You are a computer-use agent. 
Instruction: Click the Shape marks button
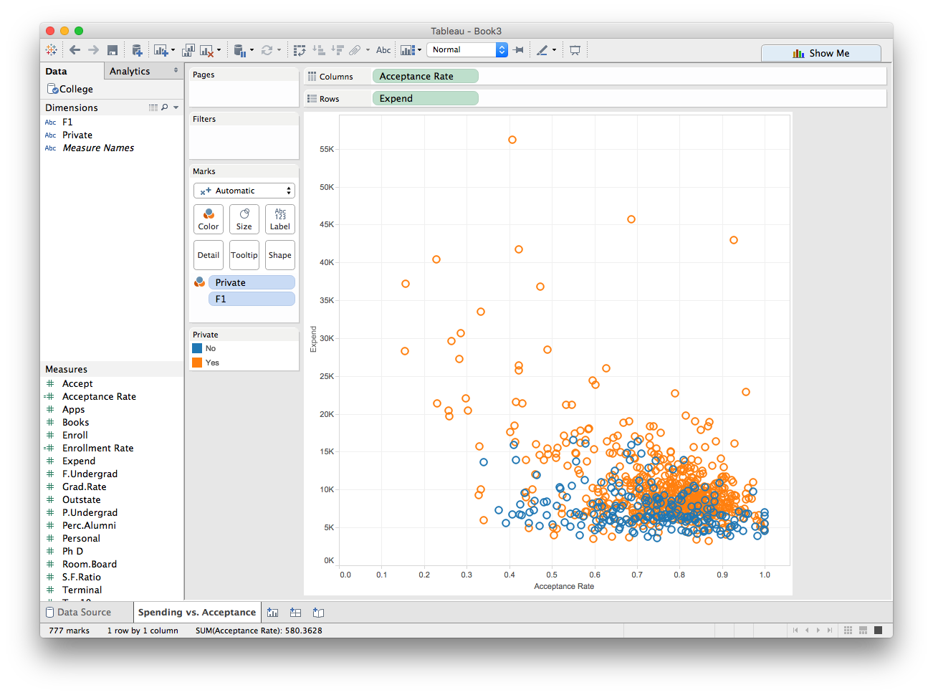point(280,255)
